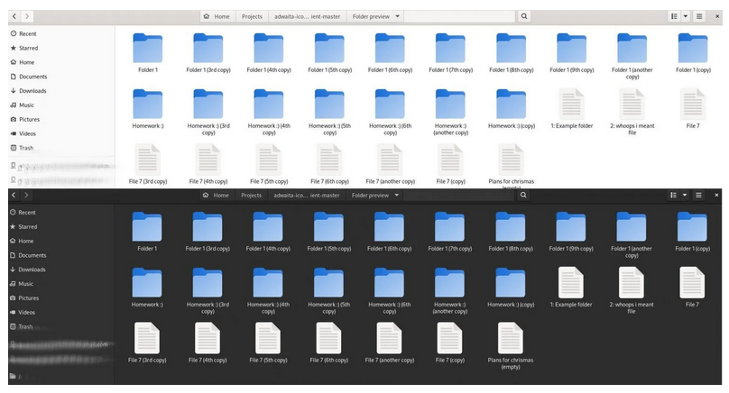The width and height of the screenshot is (729, 393).
Task: Toggle the list view button in the dark window
Action: (x=673, y=195)
